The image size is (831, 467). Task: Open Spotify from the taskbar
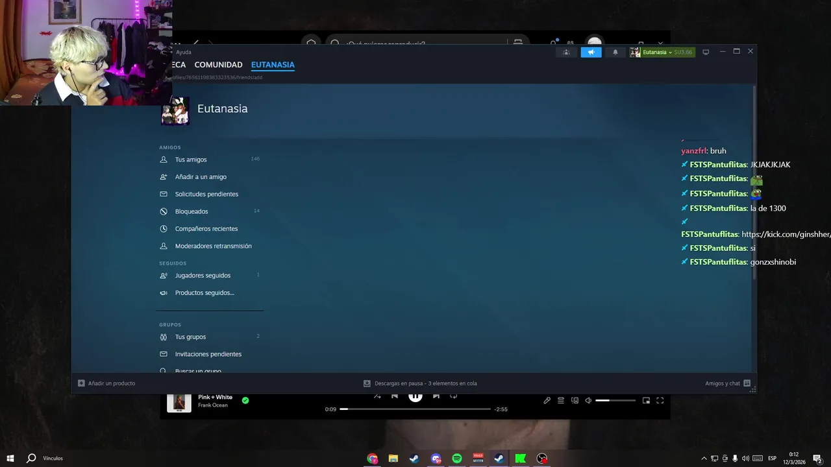456,458
